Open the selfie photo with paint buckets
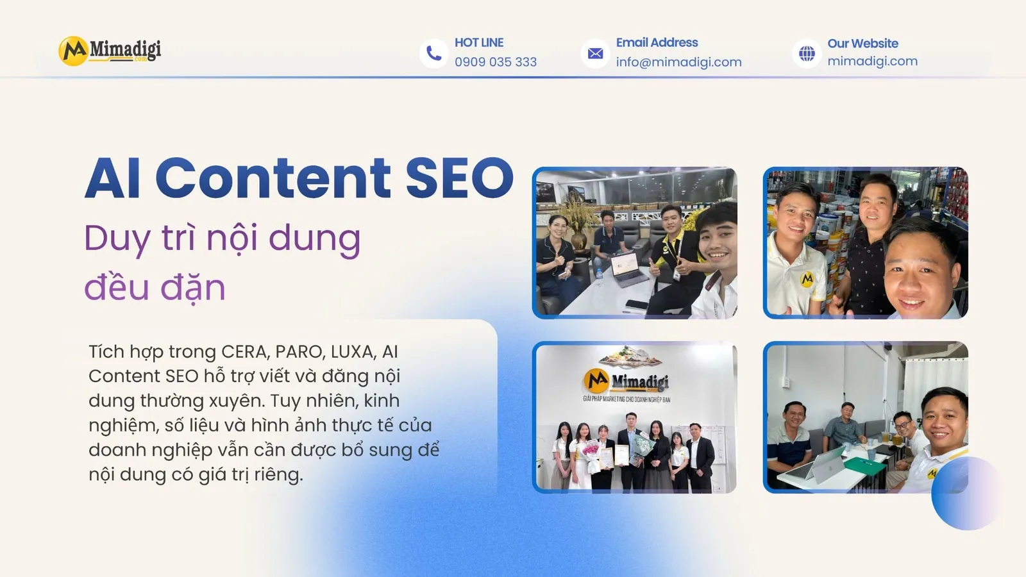 coord(866,243)
